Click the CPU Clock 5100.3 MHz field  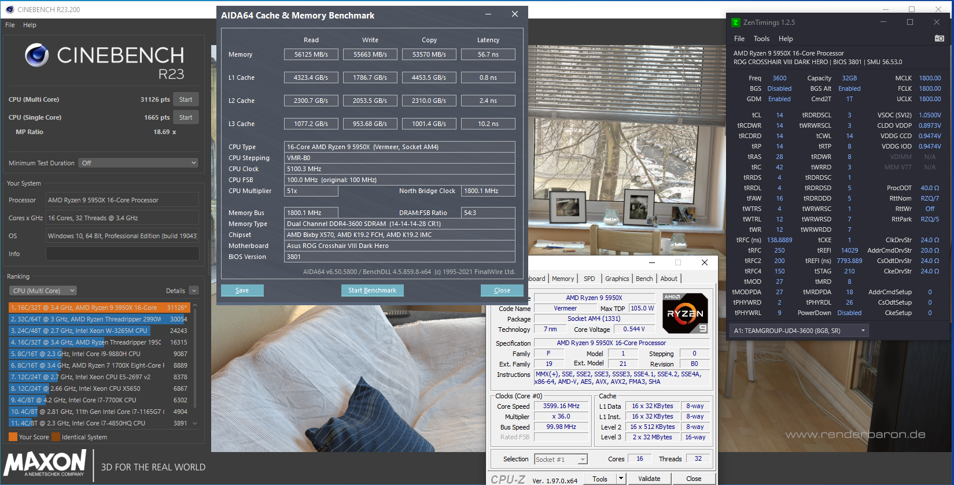click(x=400, y=169)
